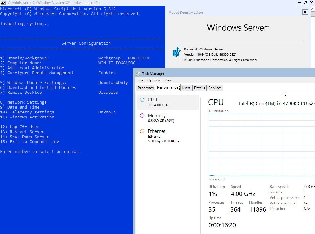Switch to the Services tab
This screenshot has height=234, width=315.
click(215, 88)
